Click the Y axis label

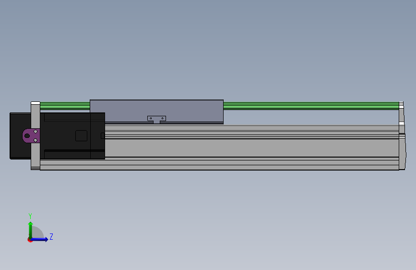[x=30, y=216]
